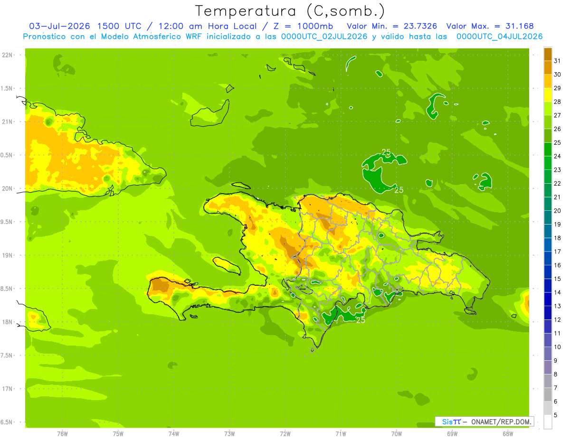The width and height of the screenshot is (570, 440).
Task: Pick the legend color band between 25 and 26
Action: (x=548, y=136)
